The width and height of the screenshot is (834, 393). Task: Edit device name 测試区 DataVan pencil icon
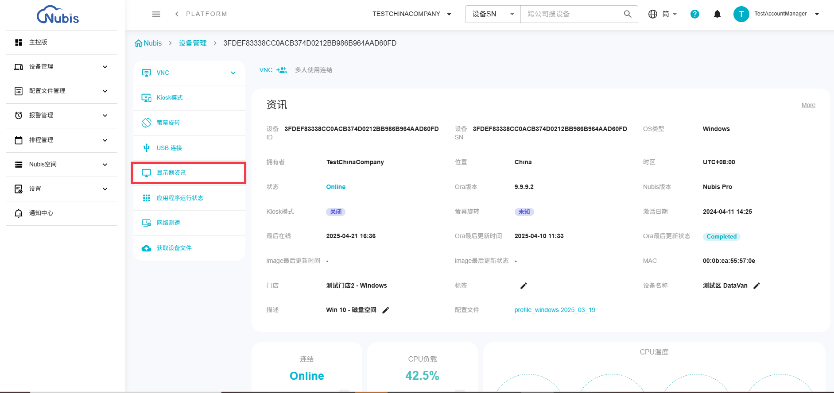(x=756, y=285)
